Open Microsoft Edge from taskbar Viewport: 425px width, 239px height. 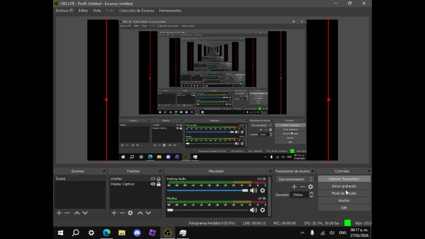(x=107, y=233)
